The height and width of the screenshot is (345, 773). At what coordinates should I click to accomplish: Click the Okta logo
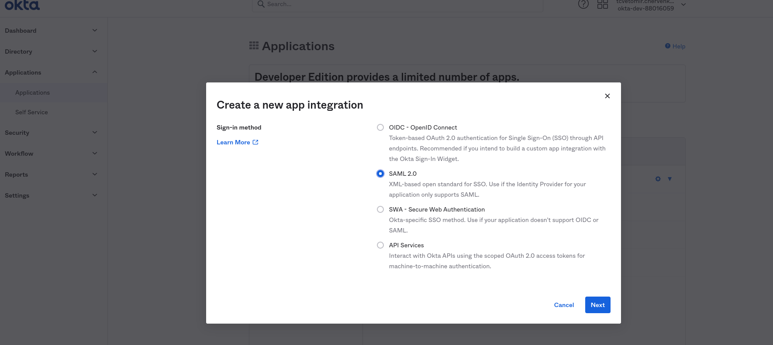pyautogui.click(x=22, y=5)
